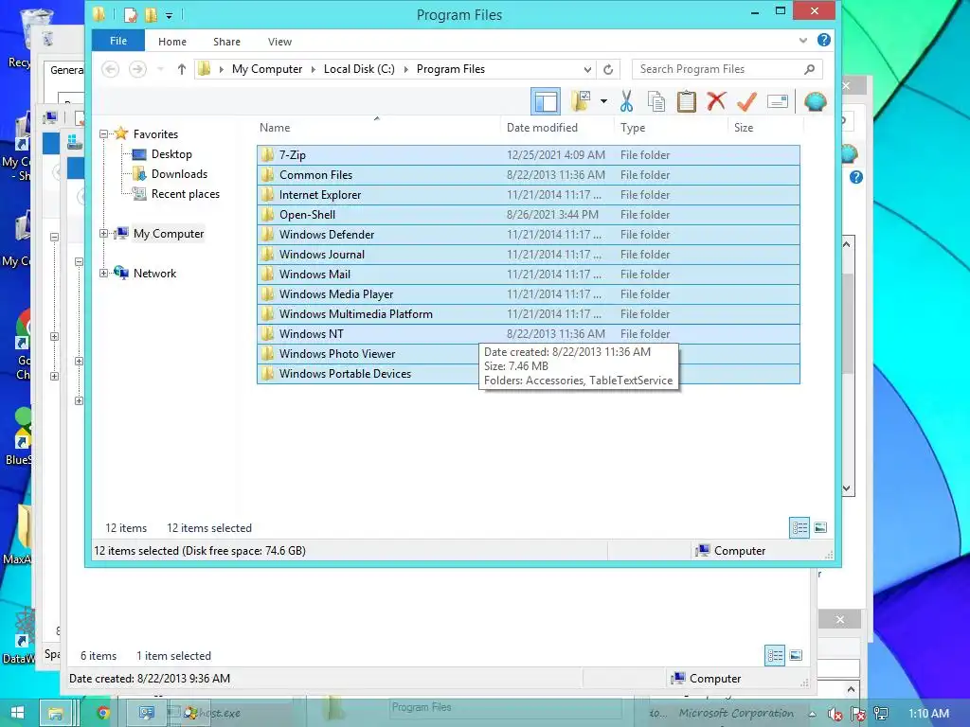Expand the ribbon with the chevron
This screenshot has width=970, height=727.
(803, 40)
